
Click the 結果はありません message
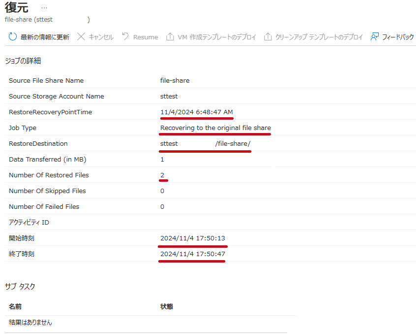coord(30,322)
